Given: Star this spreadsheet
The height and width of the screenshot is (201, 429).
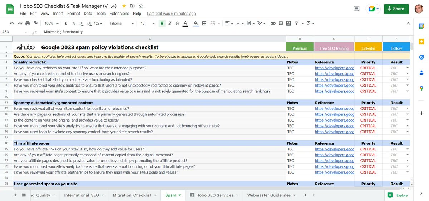Looking at the screenshot, I should pos(124,6).
